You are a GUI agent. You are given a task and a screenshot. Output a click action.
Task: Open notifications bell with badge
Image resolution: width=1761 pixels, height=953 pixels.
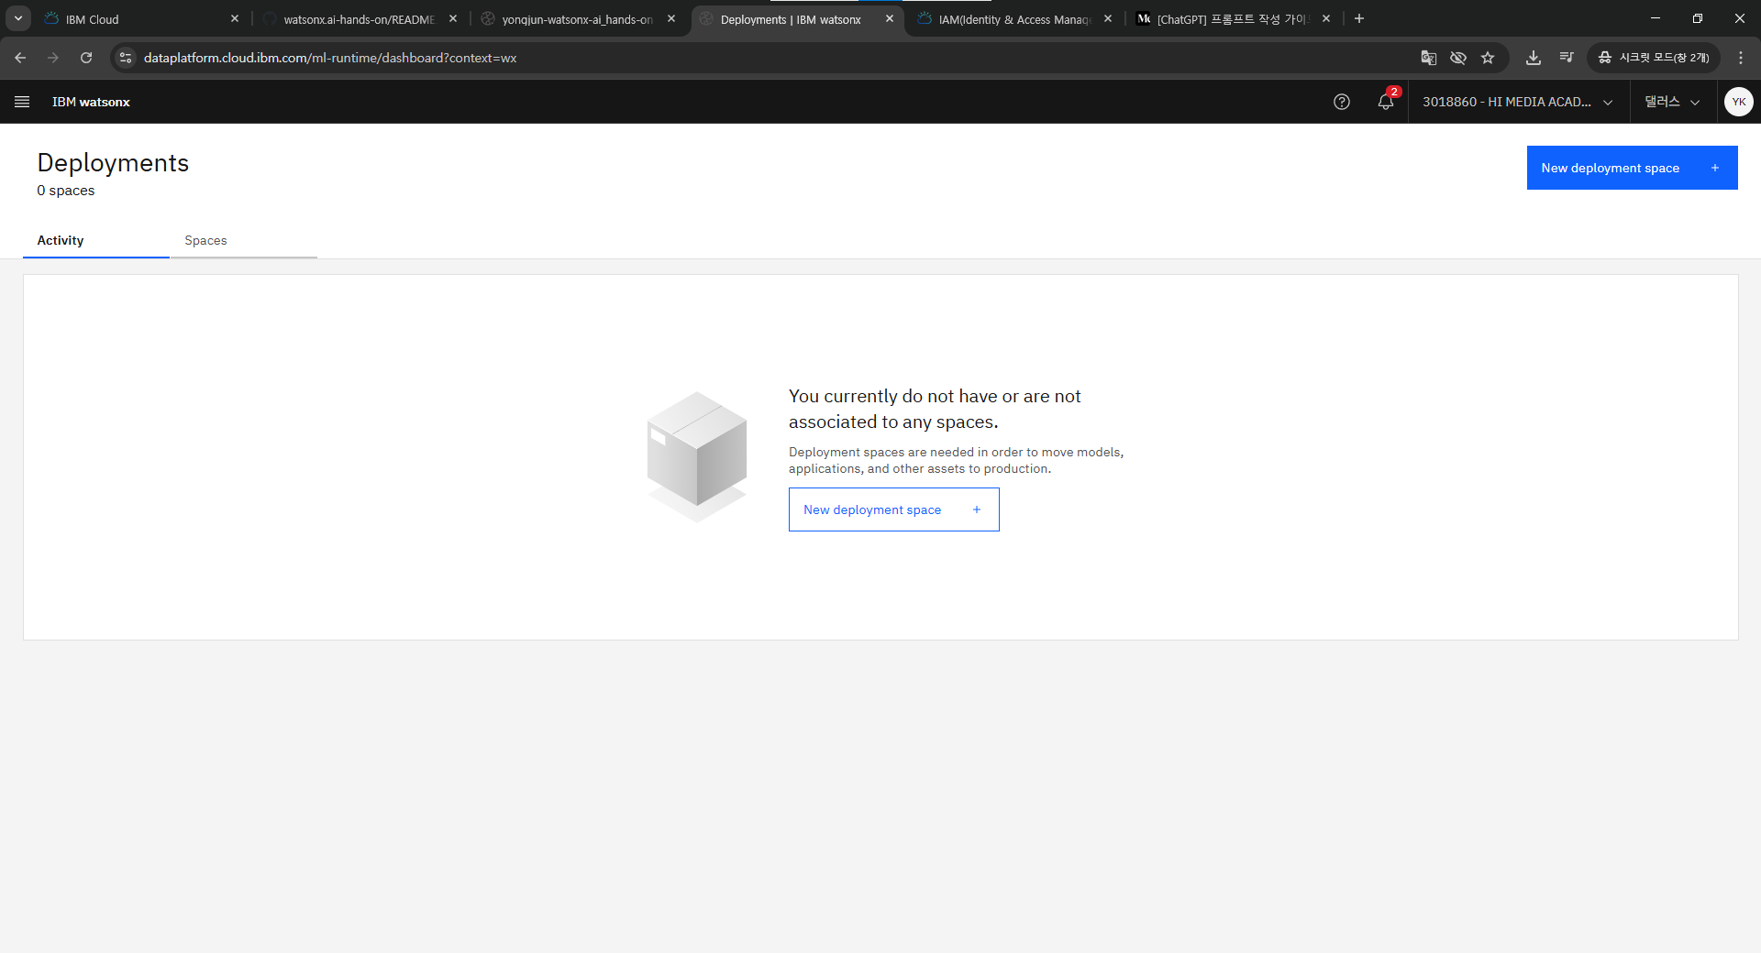click(1386, 102)
